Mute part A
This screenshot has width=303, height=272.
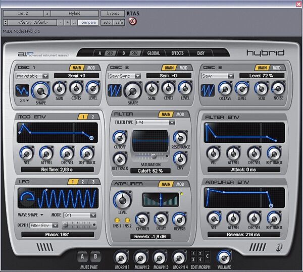[x=82, y=256]
